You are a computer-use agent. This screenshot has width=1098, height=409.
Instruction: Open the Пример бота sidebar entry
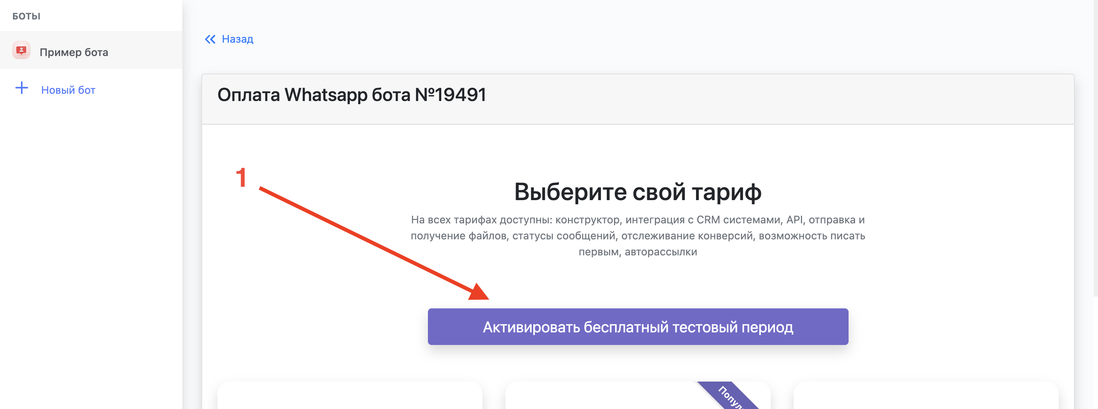(91, 50)
